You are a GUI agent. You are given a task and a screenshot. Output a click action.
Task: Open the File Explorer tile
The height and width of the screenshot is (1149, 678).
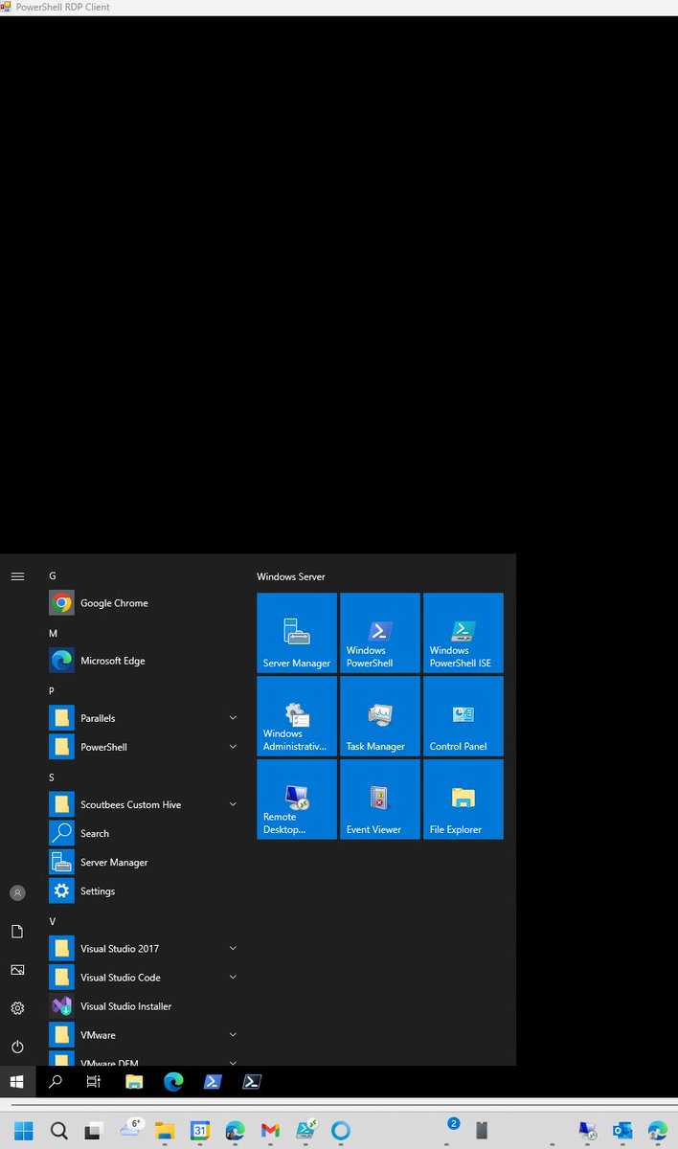pos(463,800)
